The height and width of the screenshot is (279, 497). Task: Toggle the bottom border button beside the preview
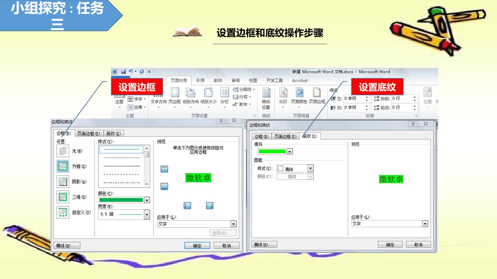[x=164, y=186]
